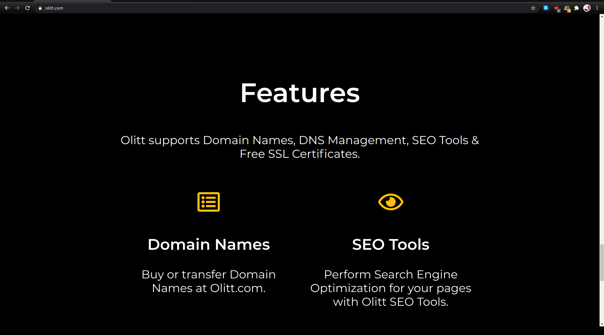This screenshot has height=335, width=604.
Task: Click the yellow Domain Names list icon
Action: (209, 202)
